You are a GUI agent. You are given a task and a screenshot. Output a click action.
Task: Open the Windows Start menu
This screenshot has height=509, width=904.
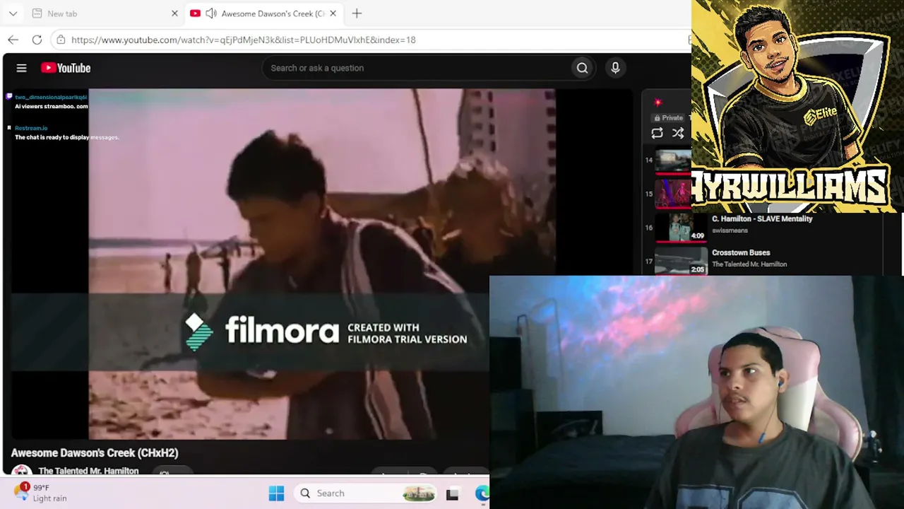pyautogui.click(x=276, y=493)
